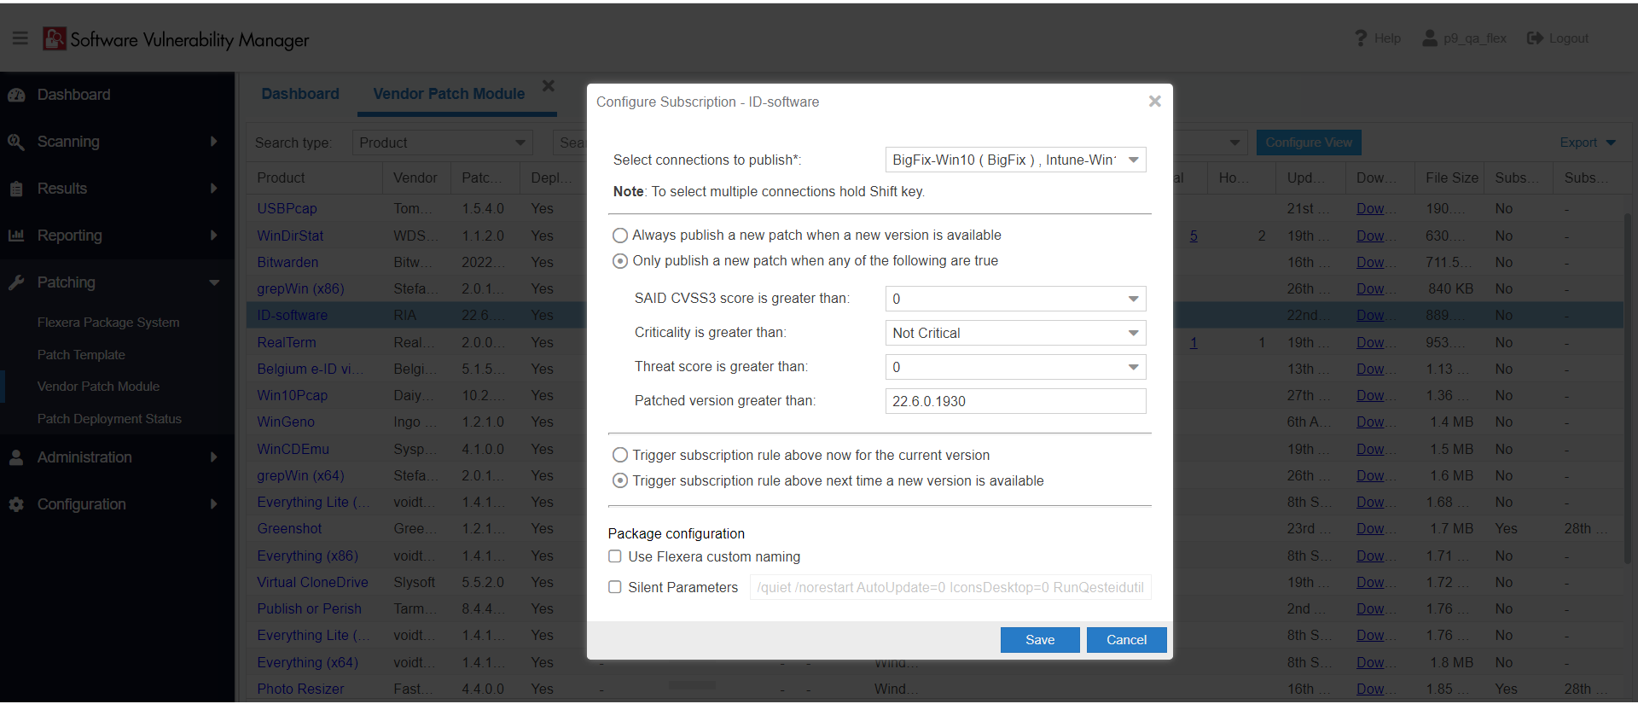The width and height of the screenshot is (1638, 704).
Task: Click the Cancel button
Action: click(1126, 640)
